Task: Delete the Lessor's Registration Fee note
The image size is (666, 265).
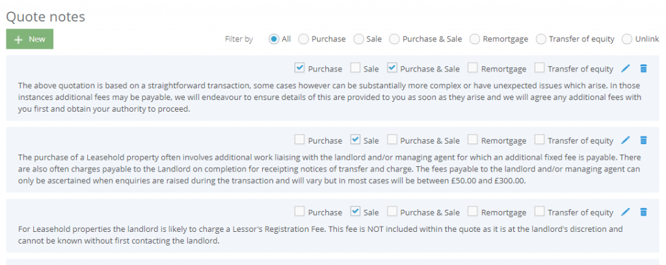Action: point(643,212)
